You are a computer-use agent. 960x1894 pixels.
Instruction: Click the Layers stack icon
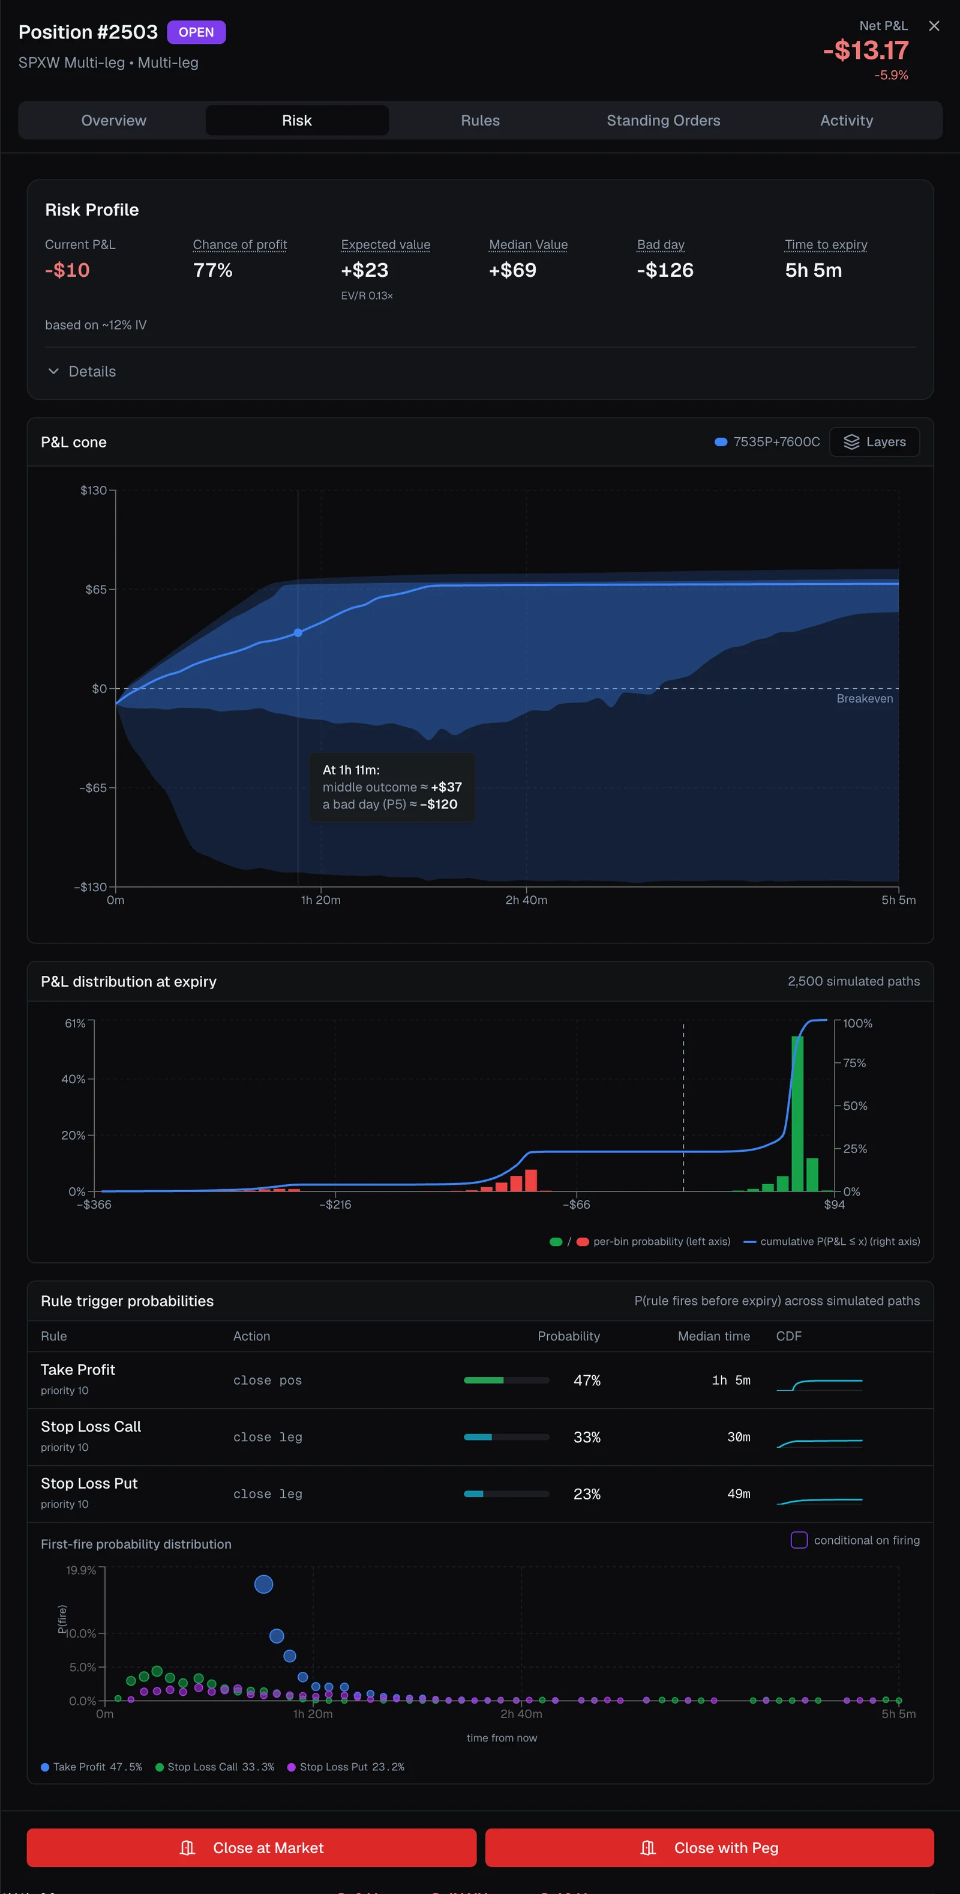click(851, 442)
